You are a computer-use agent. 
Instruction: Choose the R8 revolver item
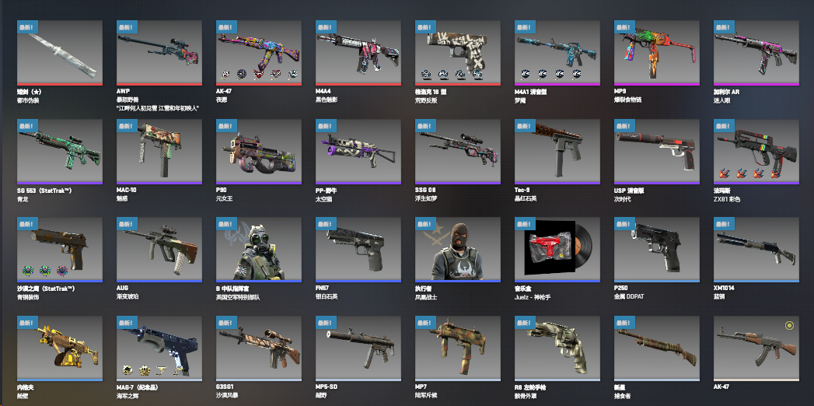(557, 348)
